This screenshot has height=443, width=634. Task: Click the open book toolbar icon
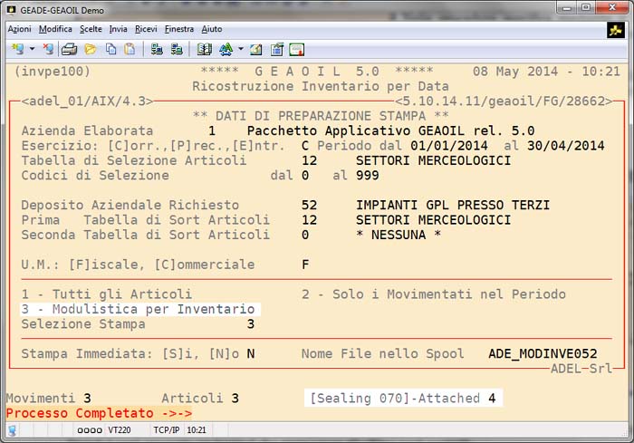(x=204, y=49)
